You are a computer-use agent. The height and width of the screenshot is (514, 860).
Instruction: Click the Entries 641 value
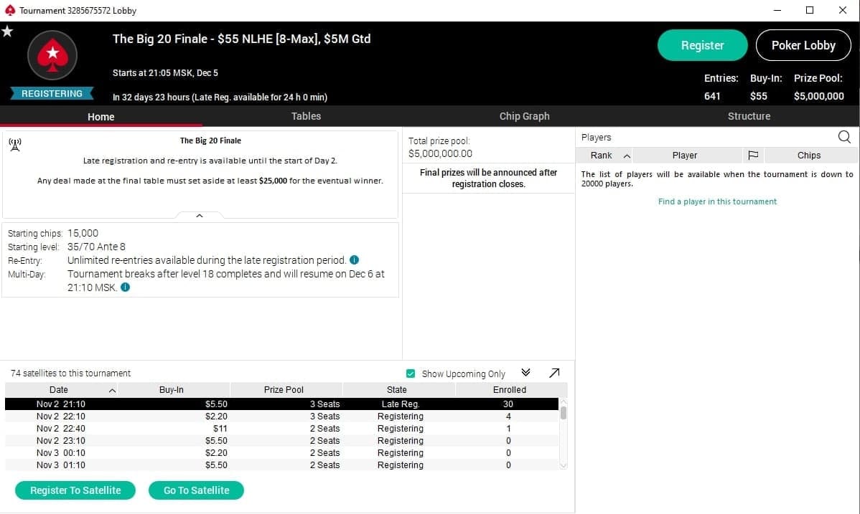click(712, 96)
